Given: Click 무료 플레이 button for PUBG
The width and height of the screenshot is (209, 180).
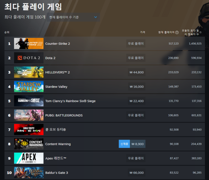Looking at the screenshot, I should 136,115.
